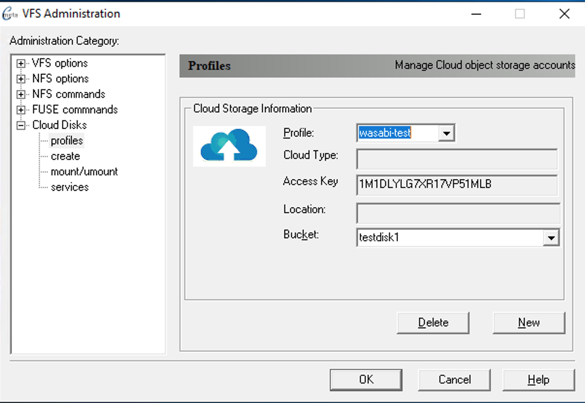Open Help for this dialog

click(x=538, y=380)
